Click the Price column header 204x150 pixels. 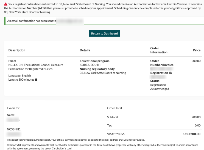tap(197, 50)
